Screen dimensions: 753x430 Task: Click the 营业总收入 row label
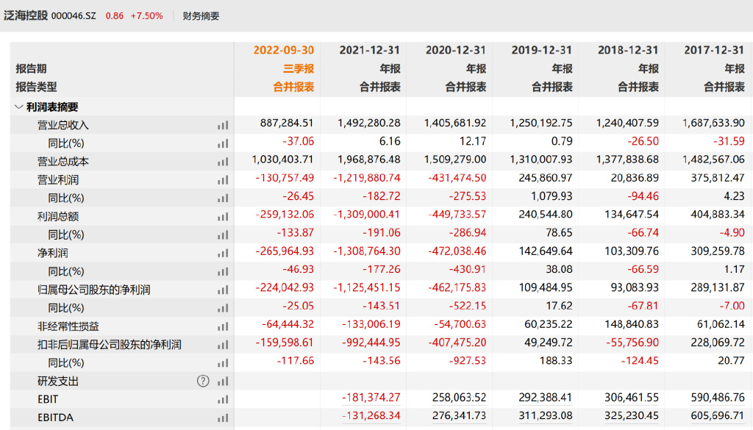tap(63, 125)
